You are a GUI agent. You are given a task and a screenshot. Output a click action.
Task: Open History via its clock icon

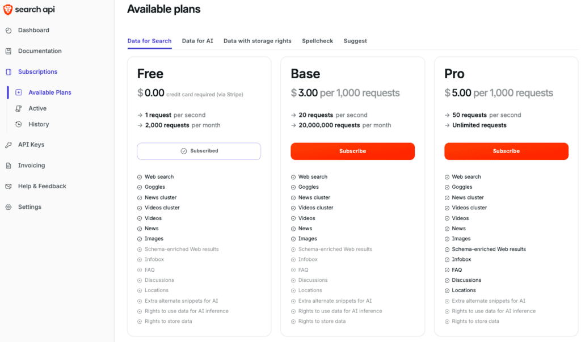[x=19, y=125]
